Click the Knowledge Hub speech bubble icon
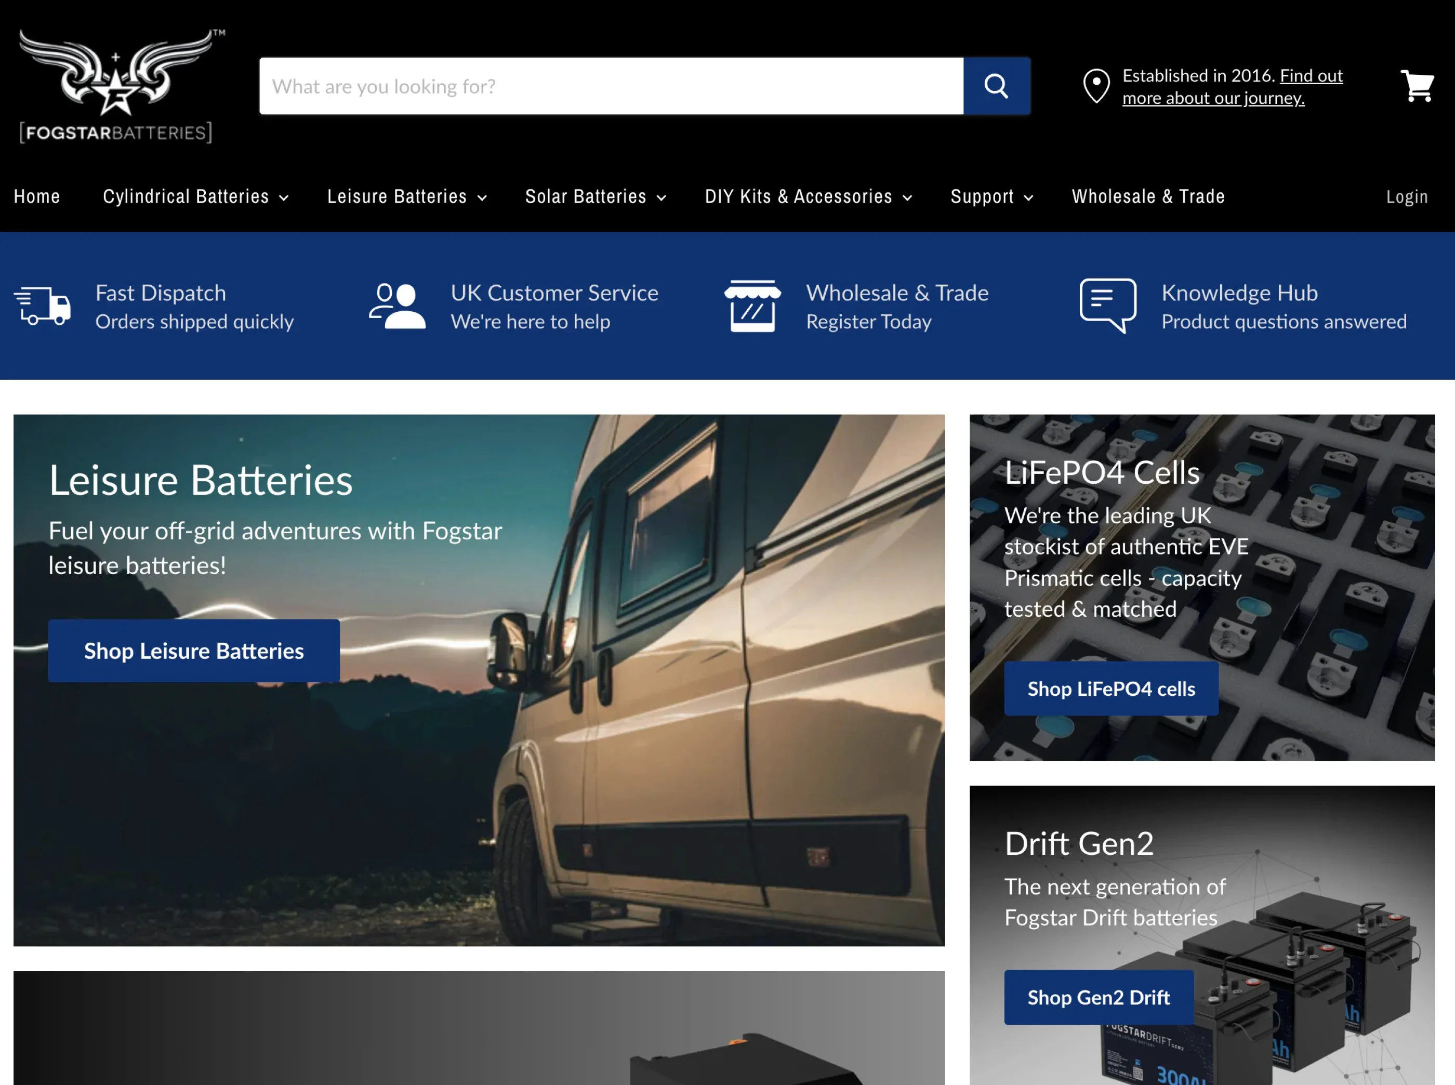The height and width of the screenshot is (1085, 1455). [1107, 306]
